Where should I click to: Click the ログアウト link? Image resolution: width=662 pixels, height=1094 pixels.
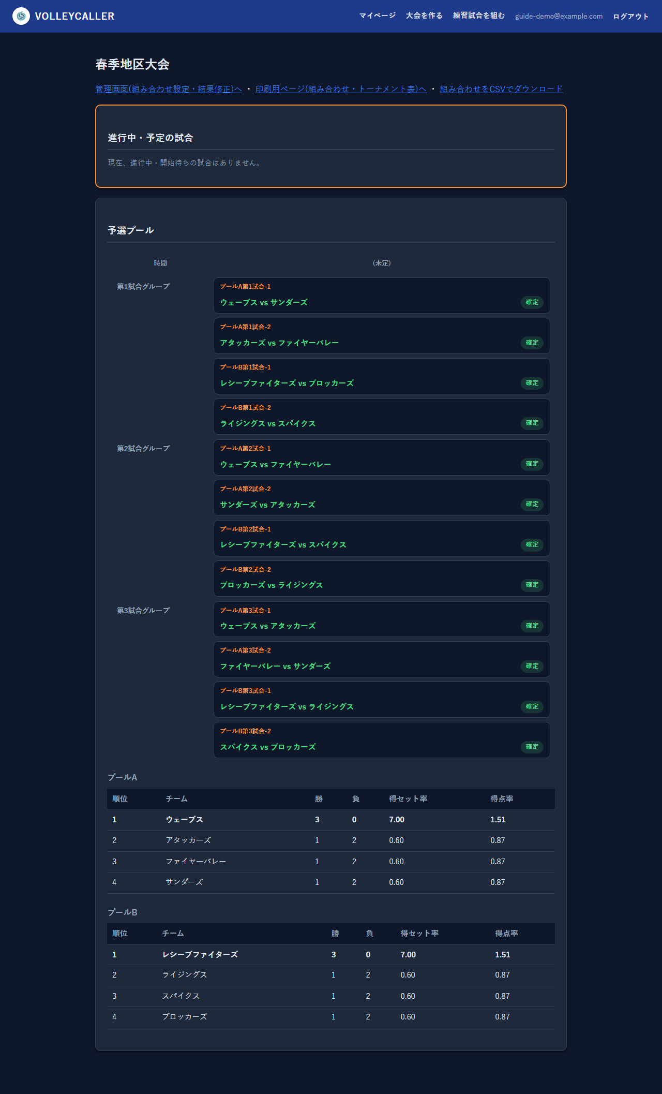[631, 16]
